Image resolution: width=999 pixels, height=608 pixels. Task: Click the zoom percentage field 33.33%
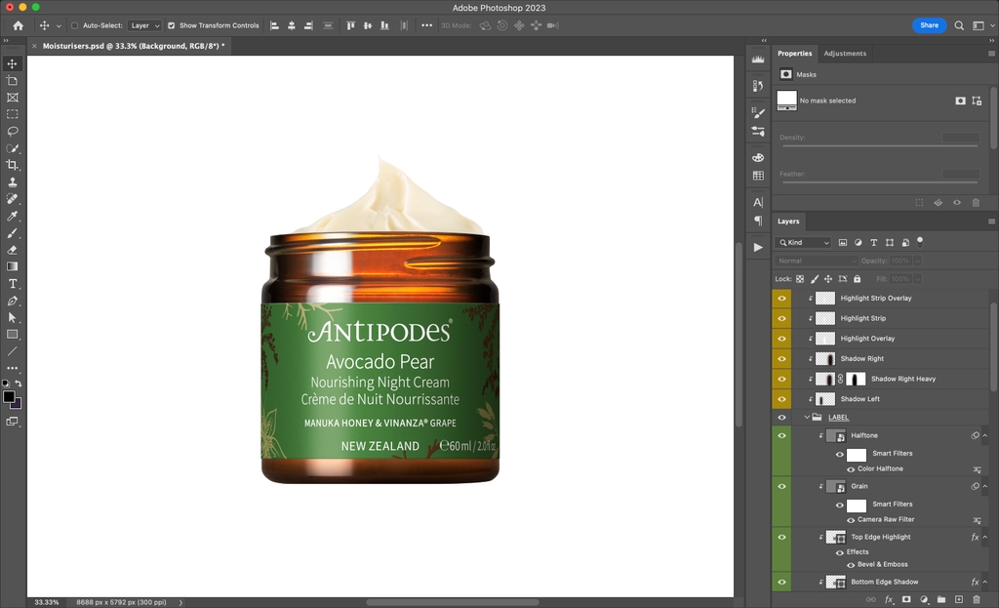47,602
